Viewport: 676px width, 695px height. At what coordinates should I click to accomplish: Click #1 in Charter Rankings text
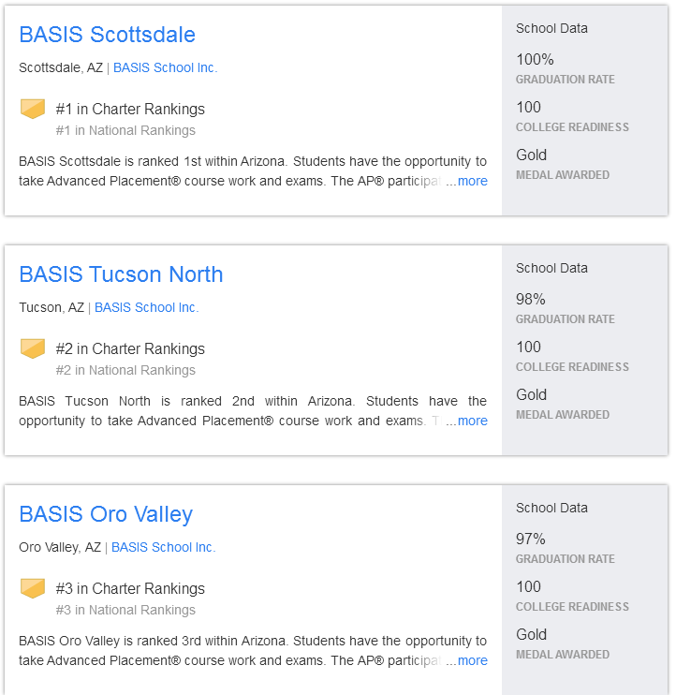pos(130,109)
